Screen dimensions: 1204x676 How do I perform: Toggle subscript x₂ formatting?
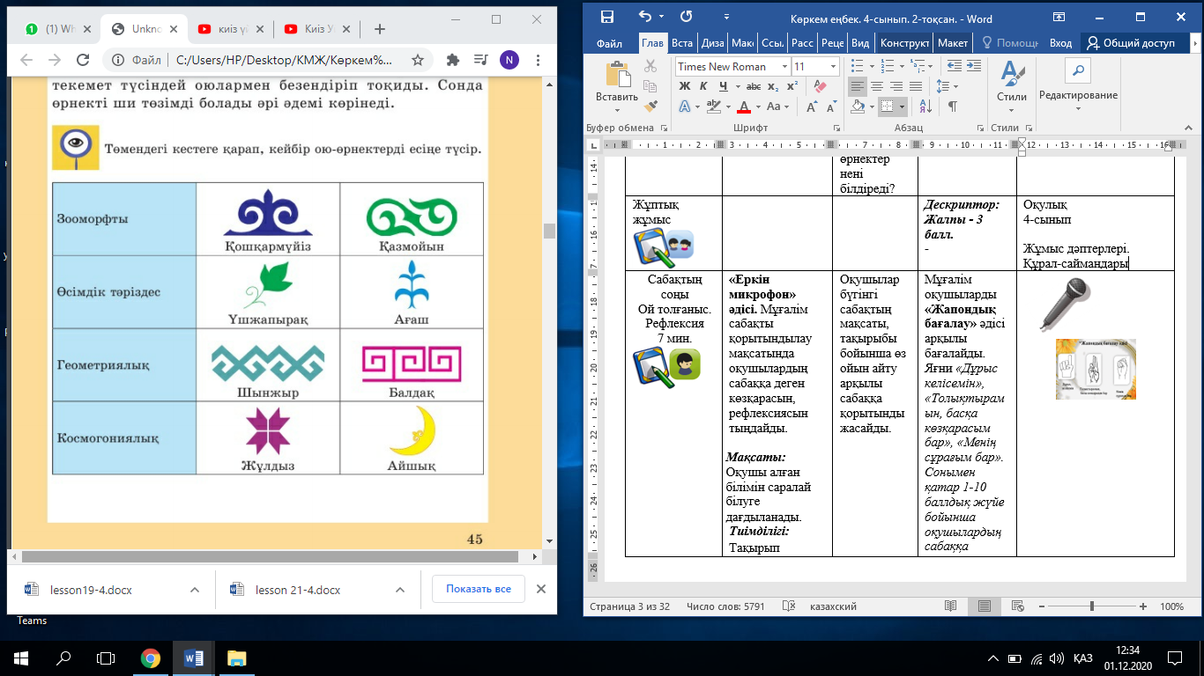772,86
